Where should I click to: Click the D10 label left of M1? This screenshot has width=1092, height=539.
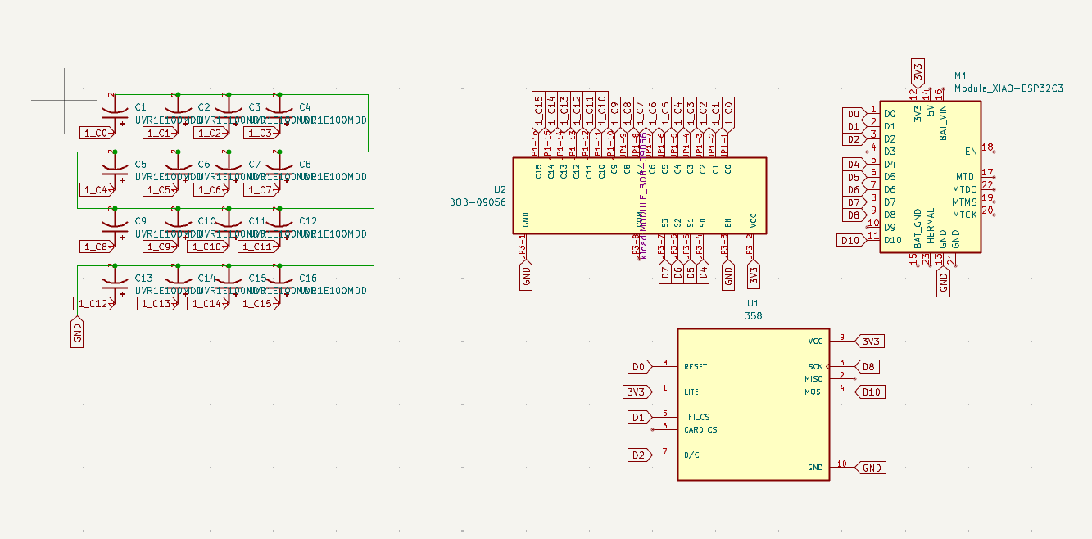(850, 240)
